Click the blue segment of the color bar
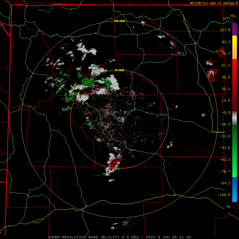The height and width of the screenshot is (239, 239). pyautogui.click(x=234, y=189)
